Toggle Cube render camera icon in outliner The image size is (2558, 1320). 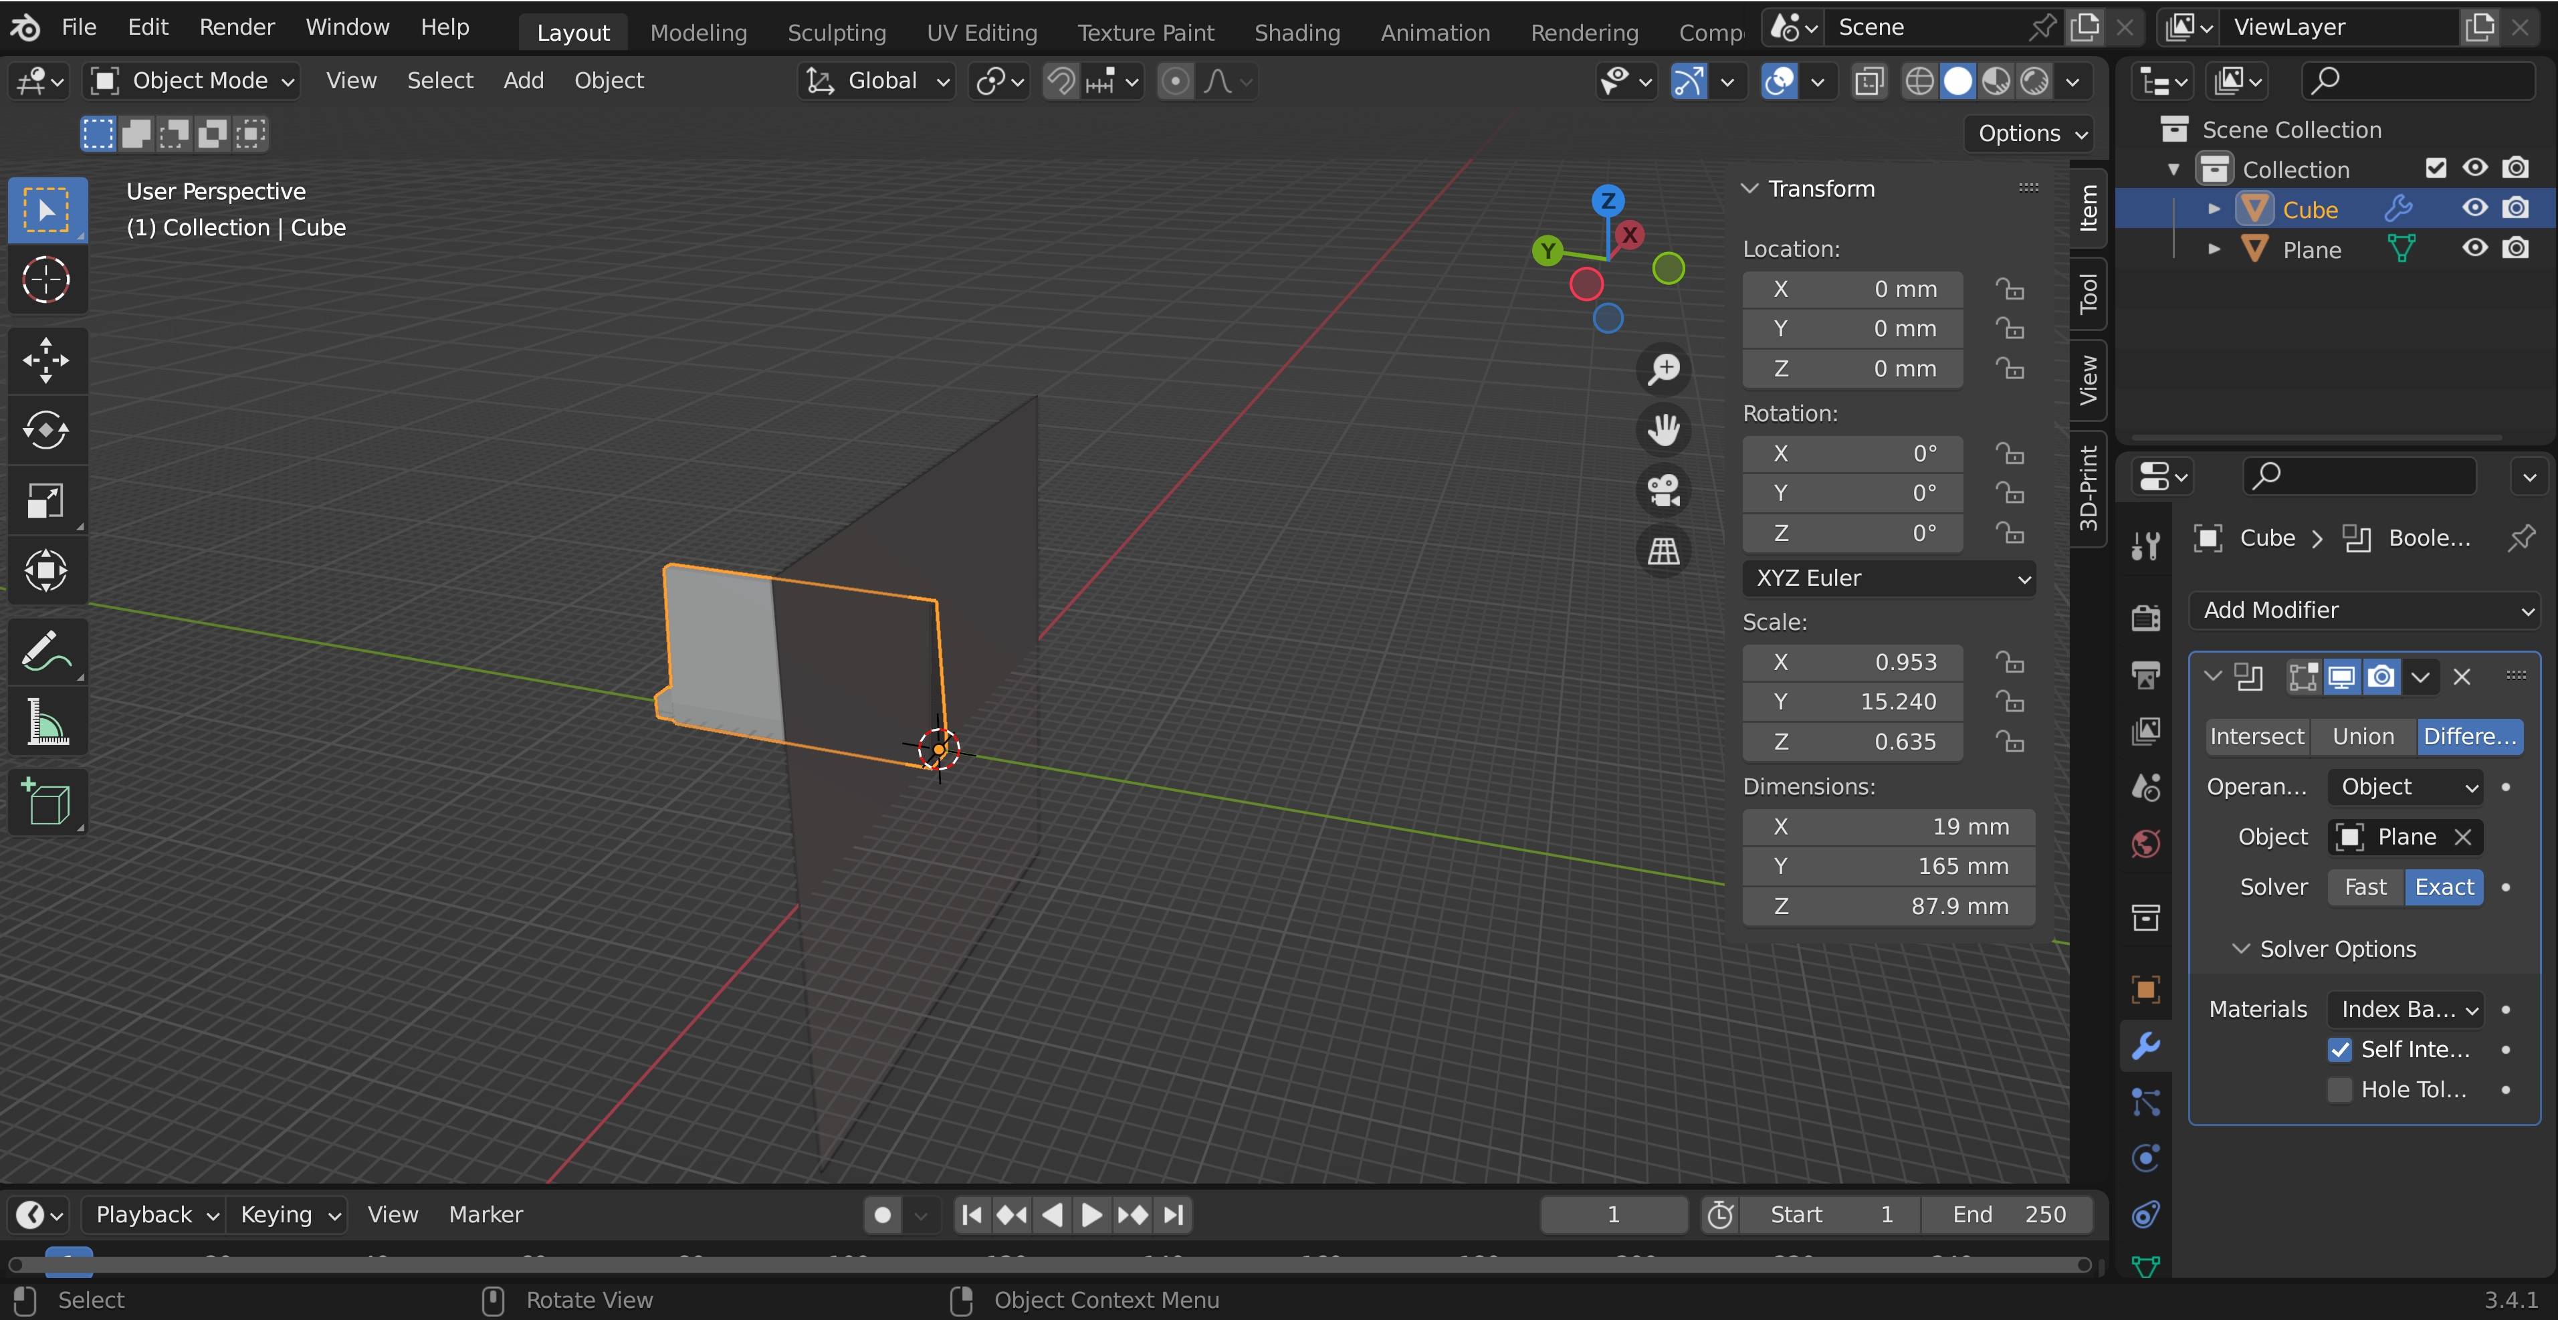coord(2515,207)
